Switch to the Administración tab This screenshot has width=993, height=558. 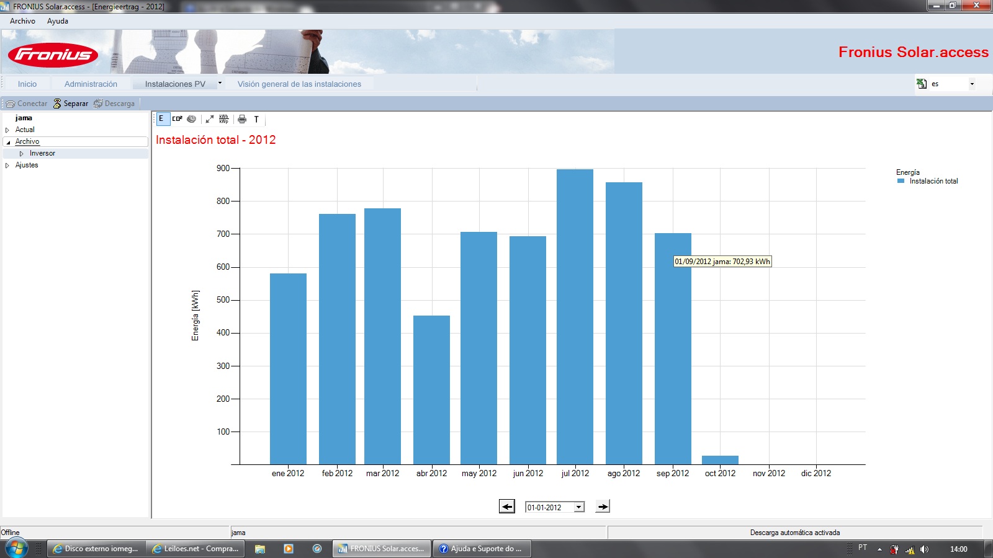91,84
